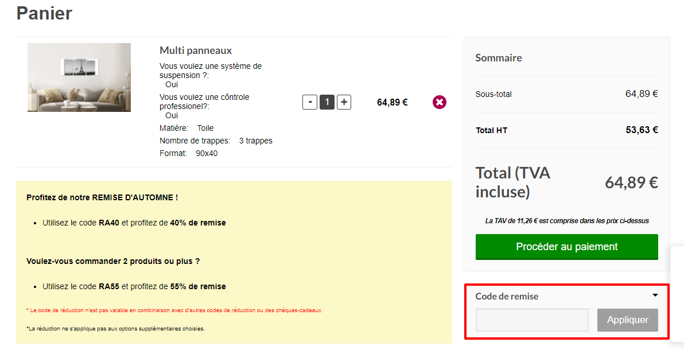Click the RA55 code in the promo box
This screenshot has width=684, height=350.
click(109, 287)
